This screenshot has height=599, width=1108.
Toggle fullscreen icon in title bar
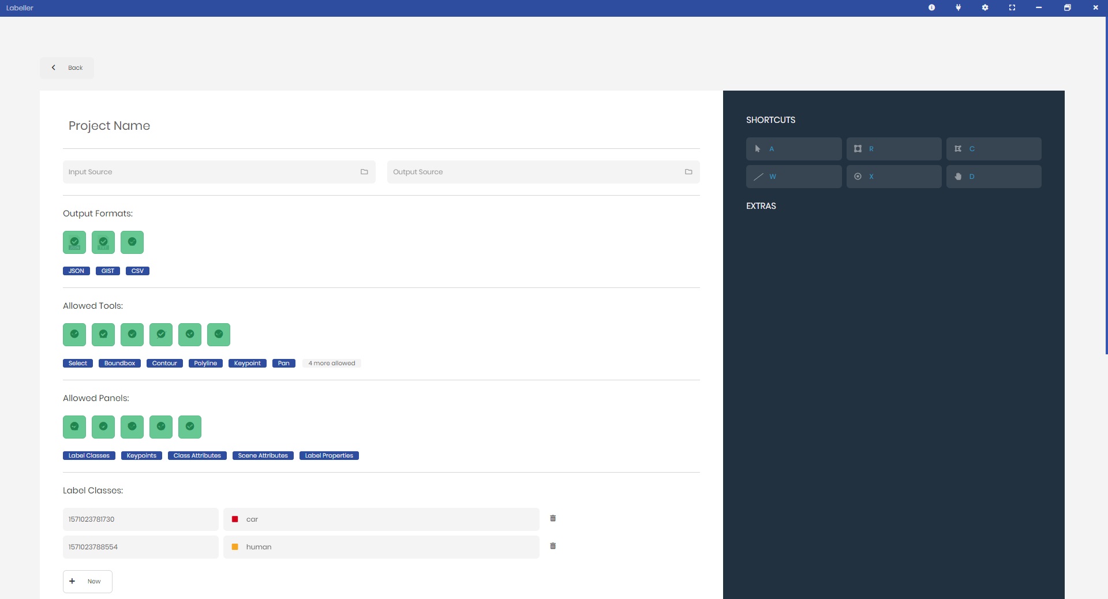pyautogui.click(x=1012, y=8)
